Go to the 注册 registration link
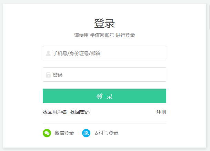 (x=161, y=112)
